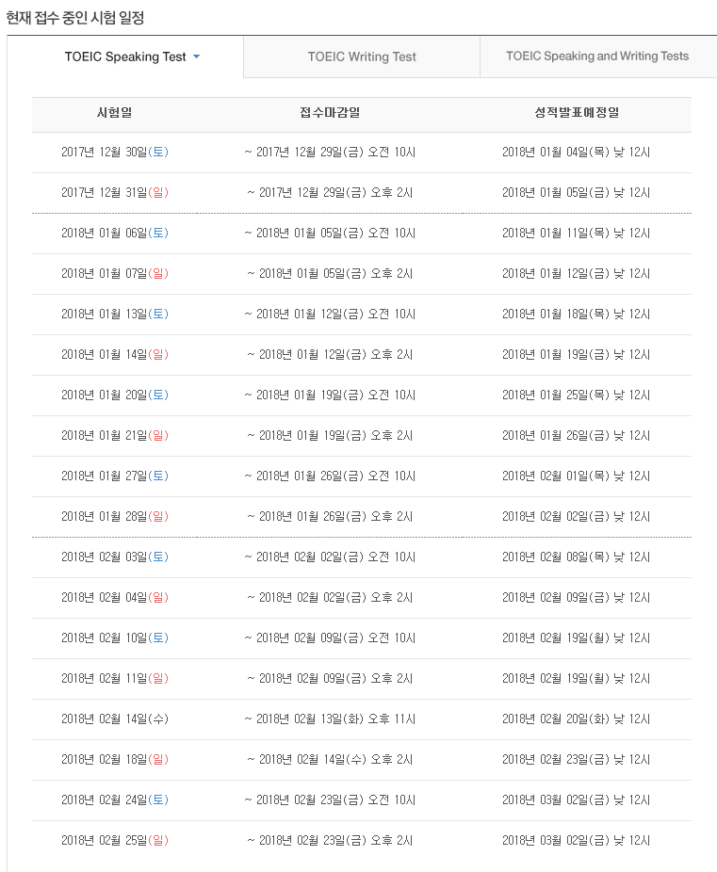Click the 성적발표예정일 column header
The height and width of the screenshot is (872, 717).
point(577,113)
